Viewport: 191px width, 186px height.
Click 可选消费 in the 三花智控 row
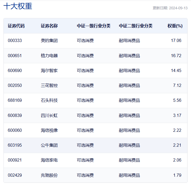click(x=85, y=85)
